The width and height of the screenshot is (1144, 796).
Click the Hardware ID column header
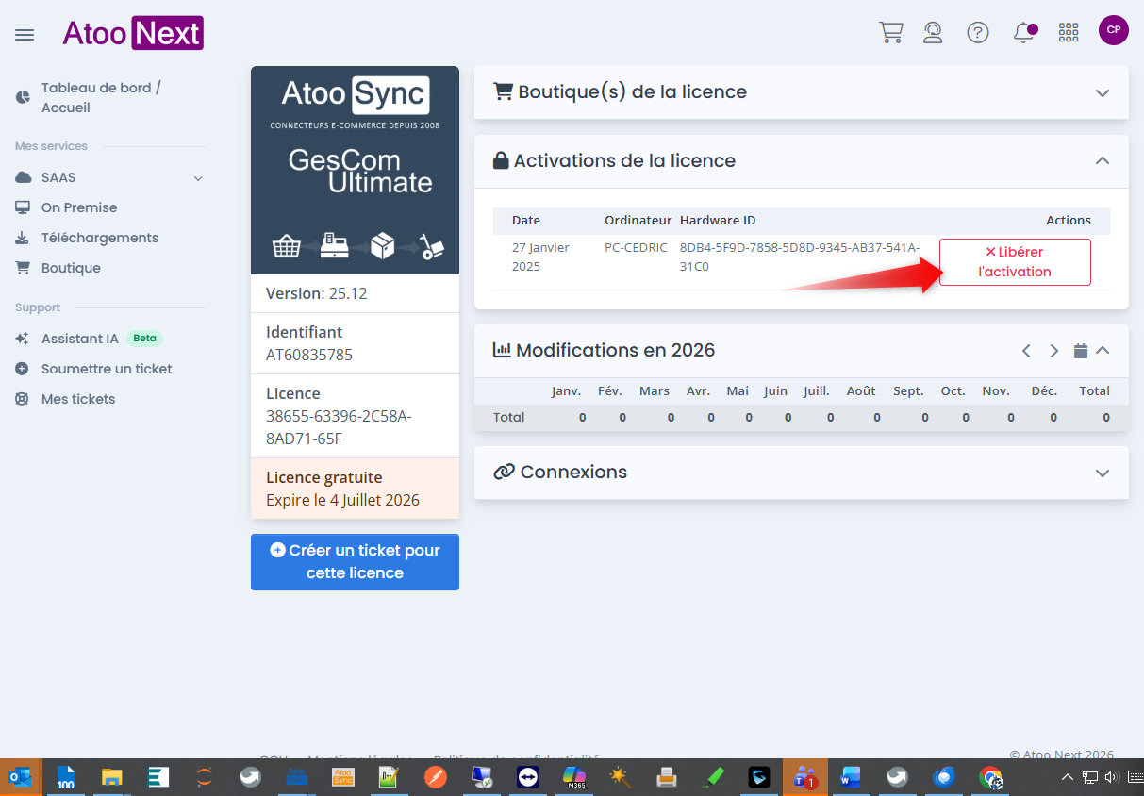click(718, 221)
